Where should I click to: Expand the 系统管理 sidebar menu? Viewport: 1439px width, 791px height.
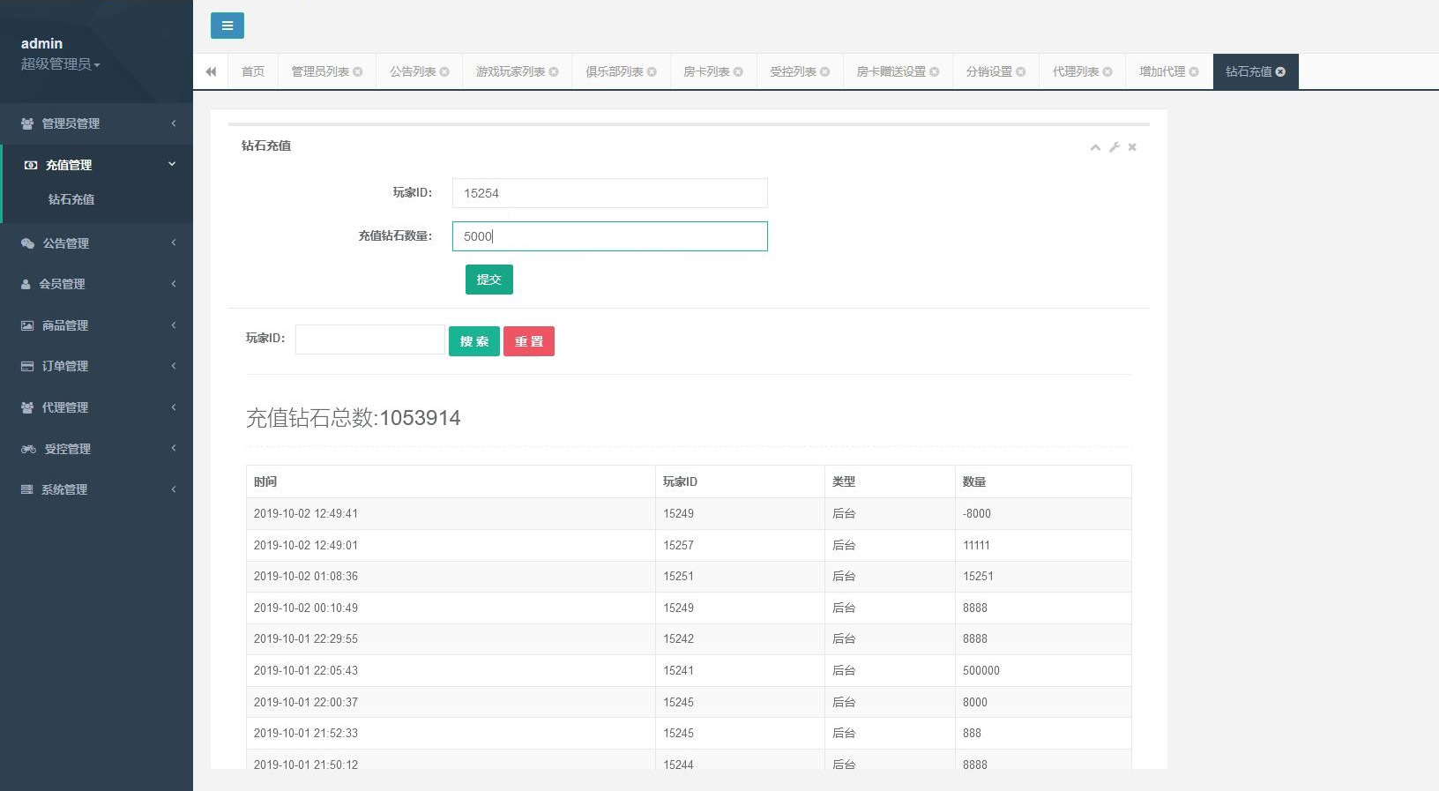click(x=96, y=489)
